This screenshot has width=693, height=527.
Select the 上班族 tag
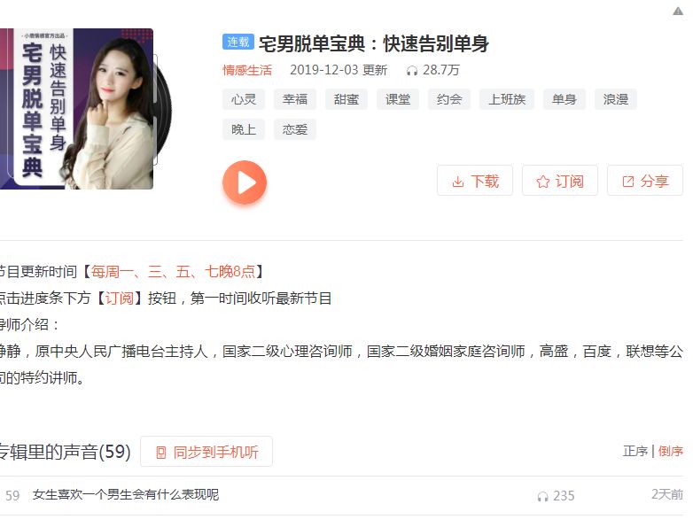pos(507,99)
